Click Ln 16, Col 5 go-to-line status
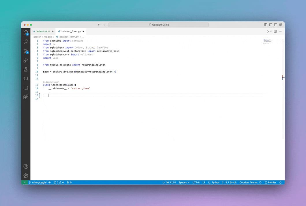This screenshot has width=306, height=206. (169, 182)
